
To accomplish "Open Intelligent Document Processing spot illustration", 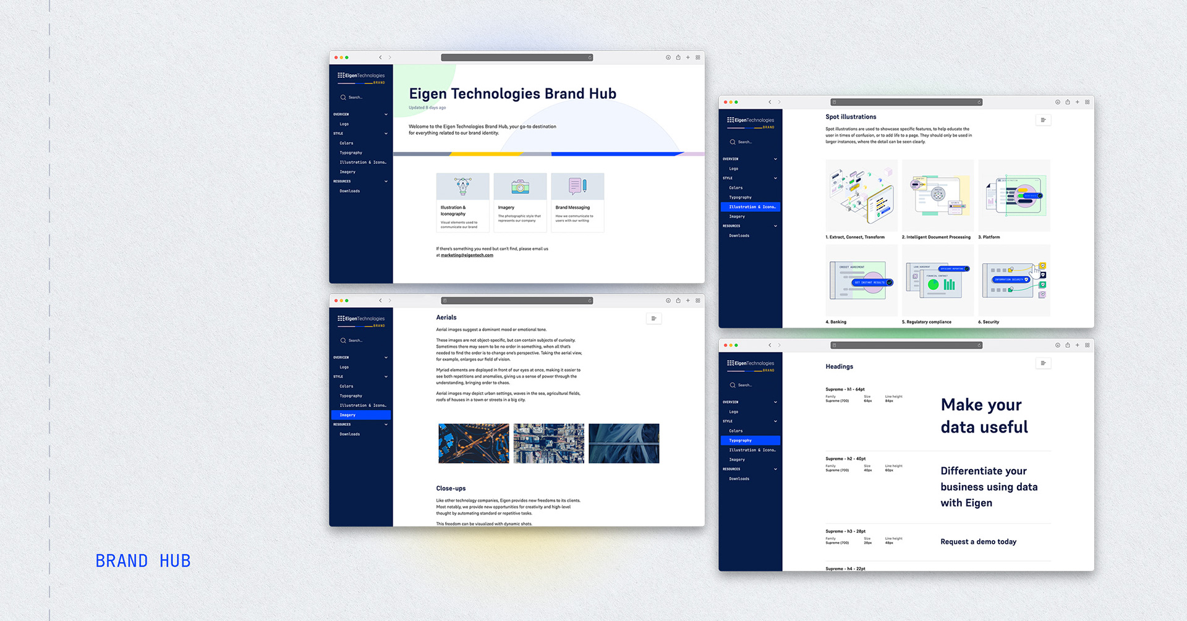I will [x=938, y=196].
